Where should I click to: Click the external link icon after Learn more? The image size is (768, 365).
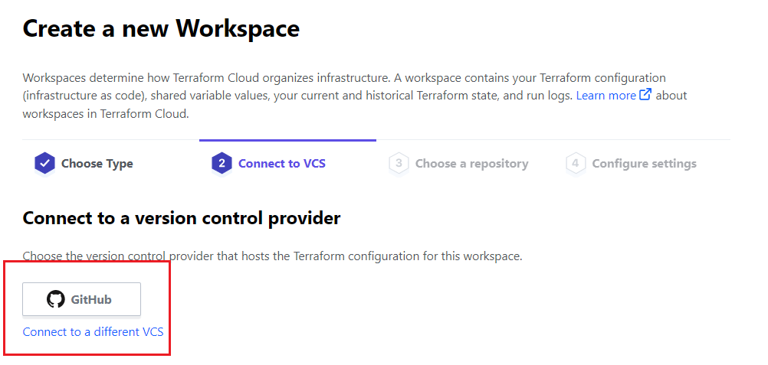646,94
